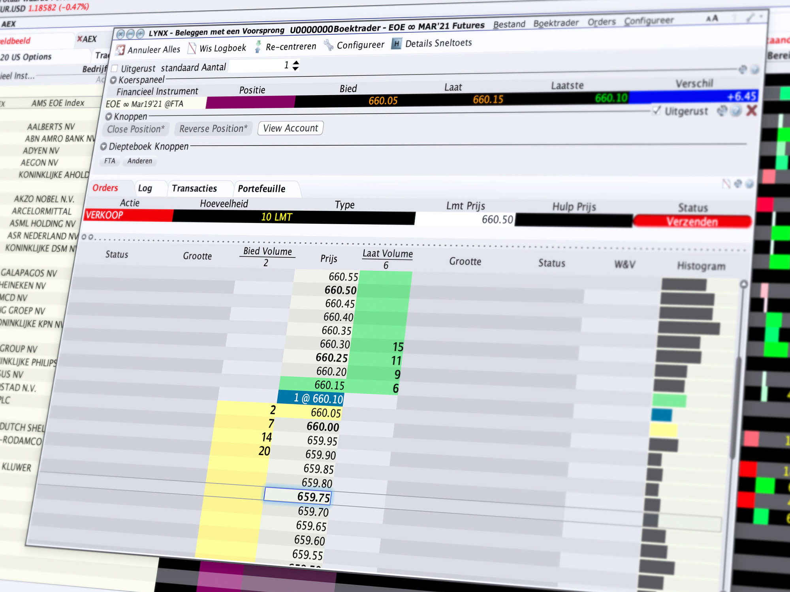790x592 pixels.
Task: Untick the Uitgerust checkbox on the Knoppen row
Action: (x=656, y=111)
